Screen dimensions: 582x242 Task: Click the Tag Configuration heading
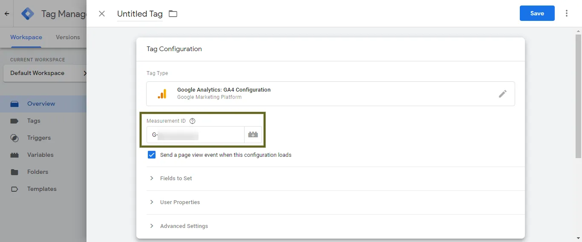tap(174, 49)
